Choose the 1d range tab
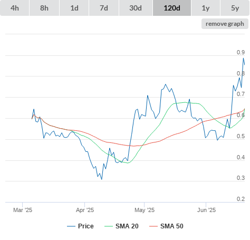Screen dimensions: 250x240 point(74,8)
